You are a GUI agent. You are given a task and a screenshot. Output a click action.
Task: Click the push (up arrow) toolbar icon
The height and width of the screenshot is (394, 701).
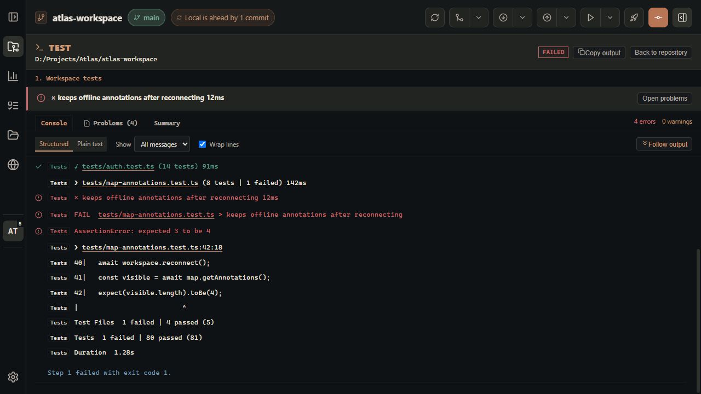point(547,18)
